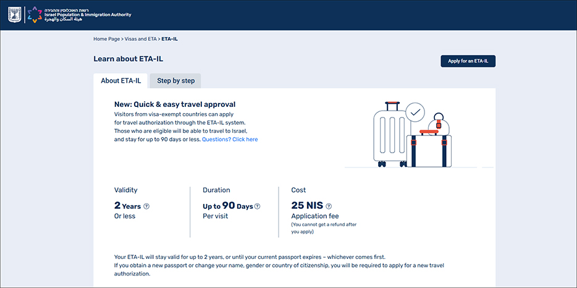The image size is (577, 288).
Task: Click the New: Quick & easy travel approval heading
Action: click(x=175, y=104)
